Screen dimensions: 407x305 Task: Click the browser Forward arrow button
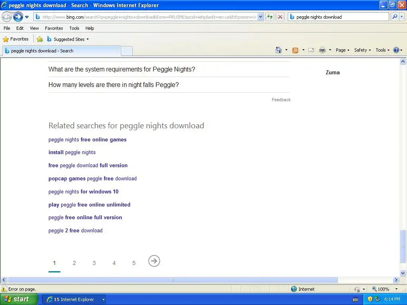pos(18,17)
